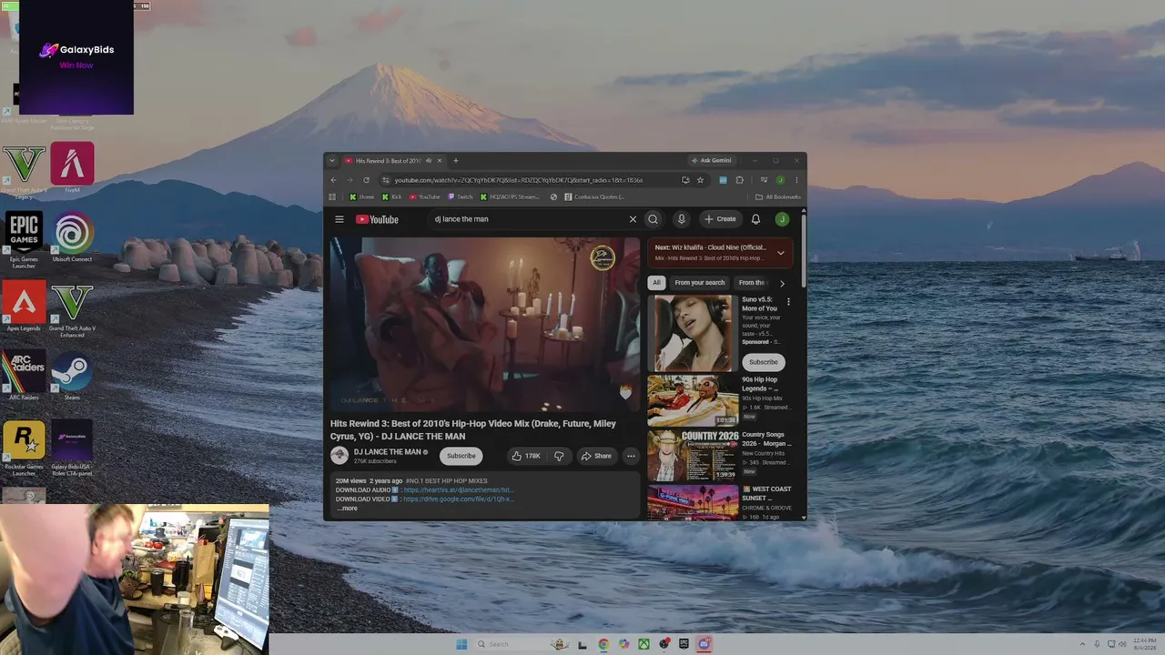Select the All filter chip
The image size is (1165, 655).
point(656,283)
